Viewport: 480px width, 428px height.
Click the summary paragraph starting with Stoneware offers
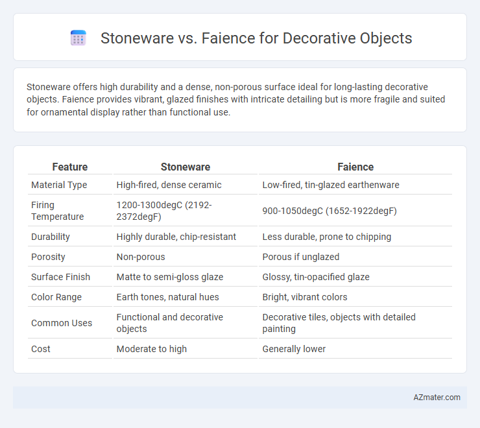click(x=235, y=99)
